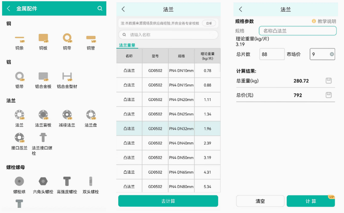Open 教学说明 info icon
The width and height of the screenshot is (344, 213).
pyautogui.click(x=314, y=21)
